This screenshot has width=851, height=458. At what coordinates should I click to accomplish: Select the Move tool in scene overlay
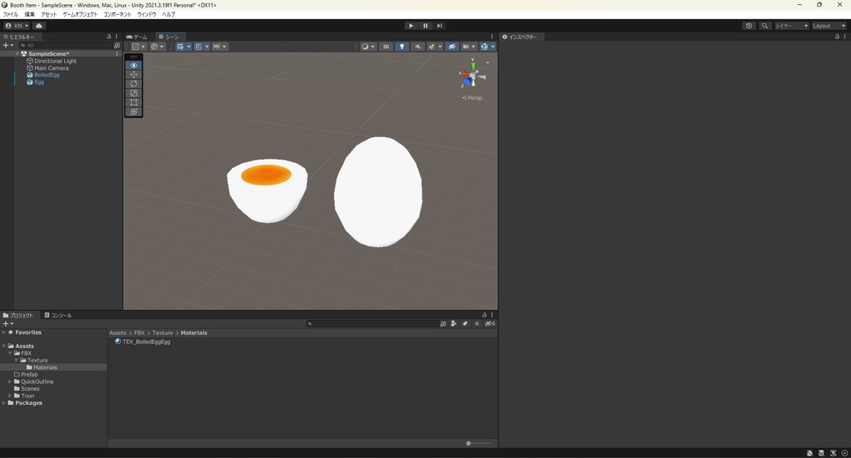click(134, 74)
